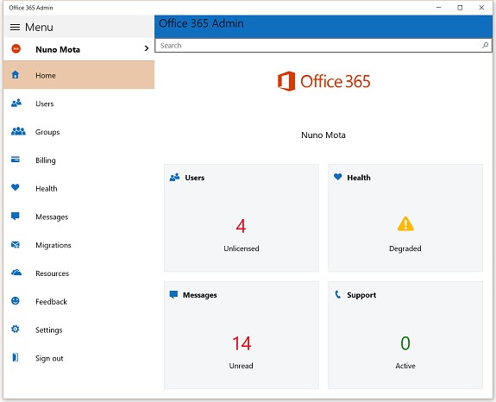Select Settings in the sidebar
Screen dimensions: 496x402
[78, 330]
